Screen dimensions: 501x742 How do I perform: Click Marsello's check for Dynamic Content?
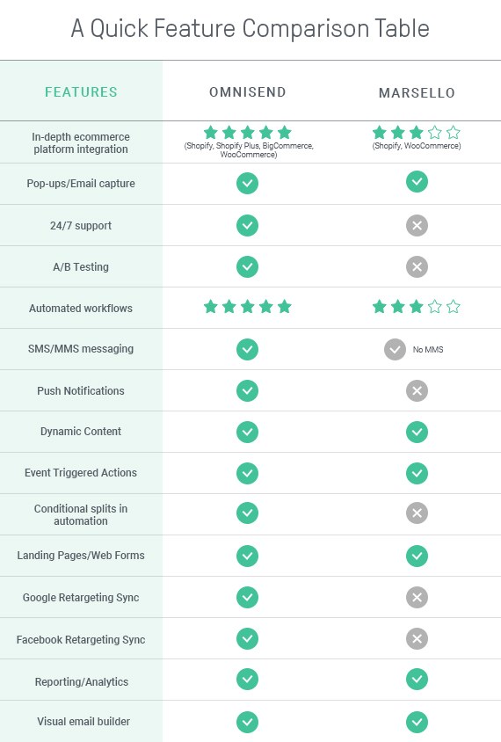(x=417, y=432)
